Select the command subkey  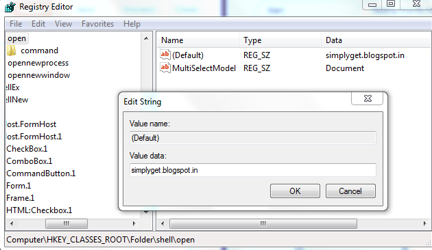point(39,51)
